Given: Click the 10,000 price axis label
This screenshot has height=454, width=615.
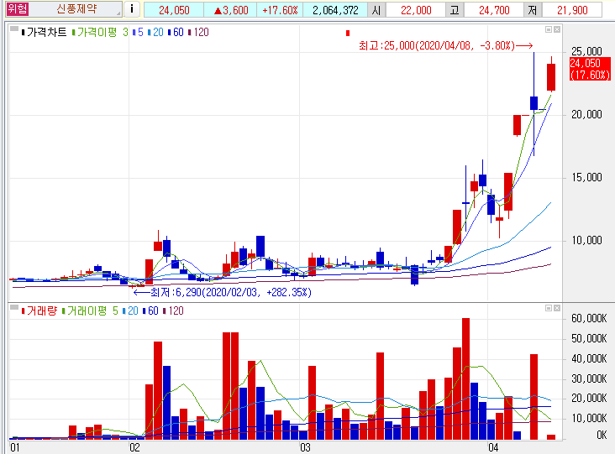Looking at the screenshot, I should click(x=586, y=241).
